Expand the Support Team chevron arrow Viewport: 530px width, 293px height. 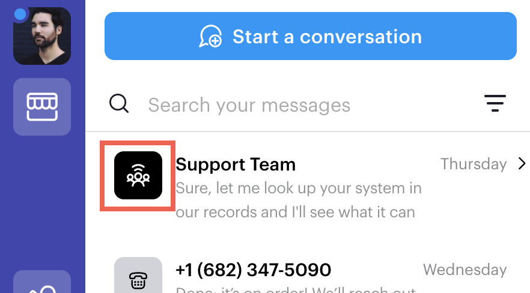[522, 164]
